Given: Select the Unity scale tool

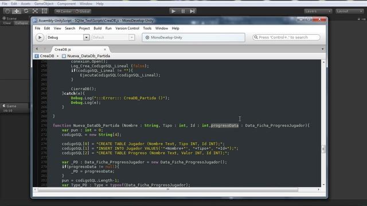Looking at the screenshot, I should 35,11.
